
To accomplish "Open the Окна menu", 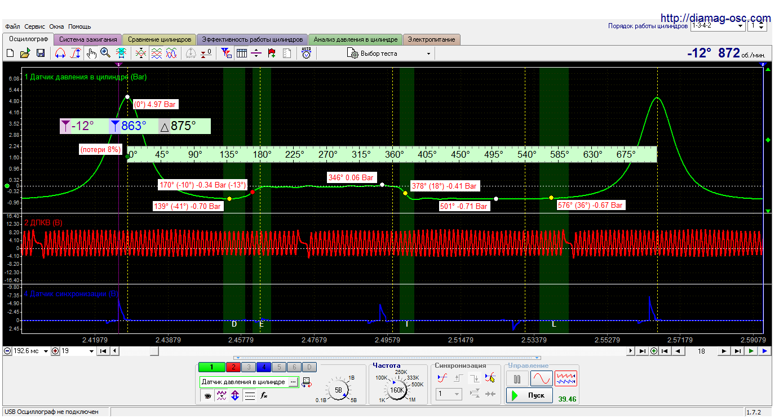I will [56, 26].
